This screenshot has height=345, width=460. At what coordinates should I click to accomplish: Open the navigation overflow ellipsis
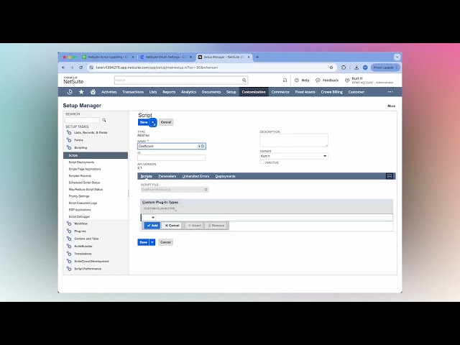390,92
